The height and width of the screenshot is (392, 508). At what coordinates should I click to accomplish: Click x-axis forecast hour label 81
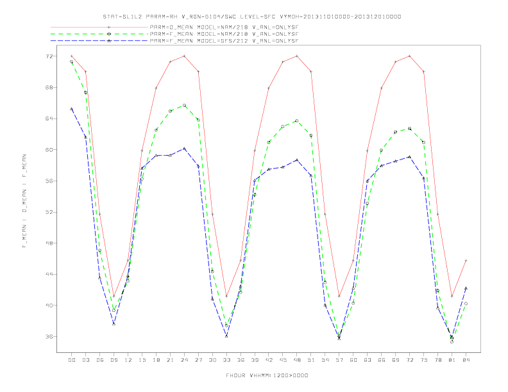(x=452, y=360)
